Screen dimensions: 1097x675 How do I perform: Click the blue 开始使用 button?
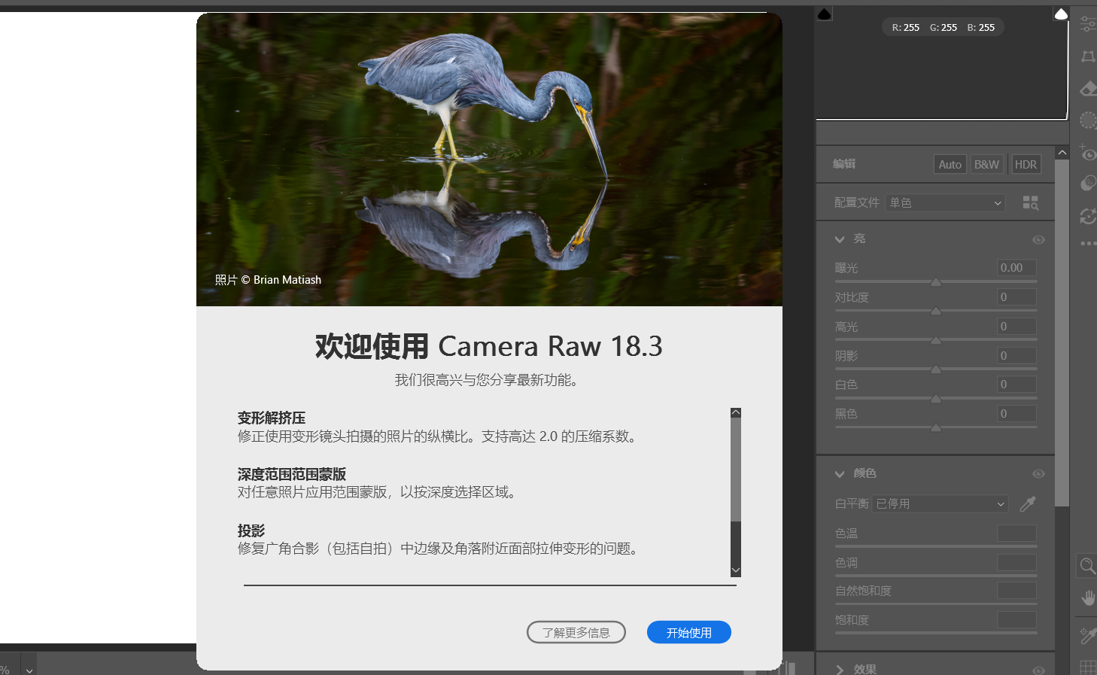[689, 632]
